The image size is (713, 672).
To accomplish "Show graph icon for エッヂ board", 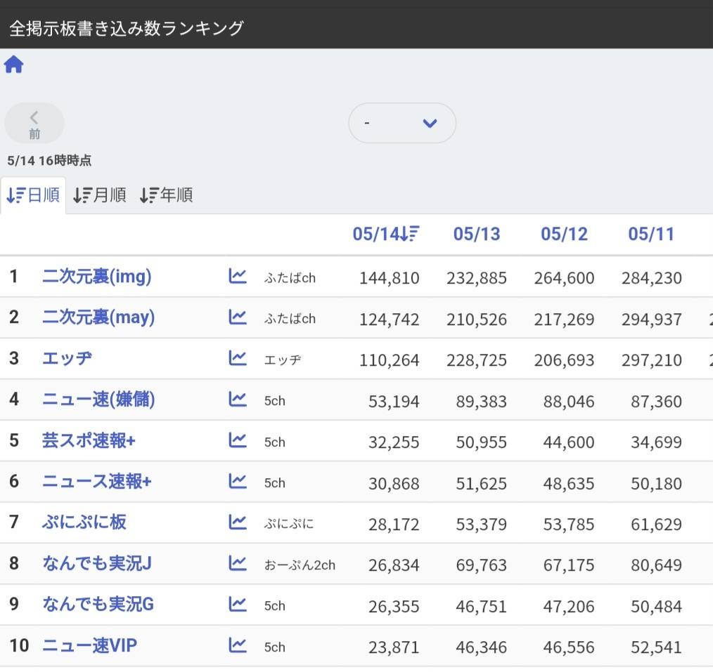I will click(x=238, y=358).
